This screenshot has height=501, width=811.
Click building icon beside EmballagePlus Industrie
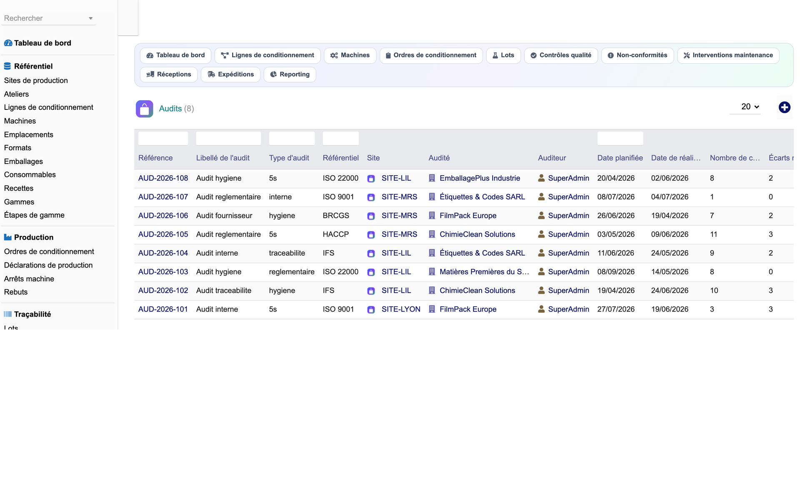(x=432, y=178)
